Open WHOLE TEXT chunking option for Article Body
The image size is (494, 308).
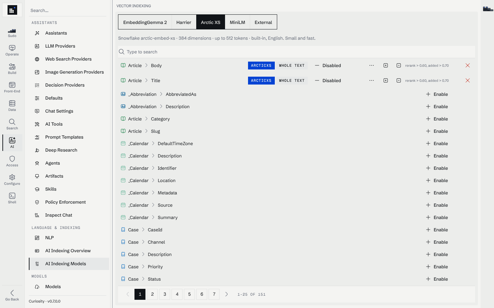click(292, 65)
